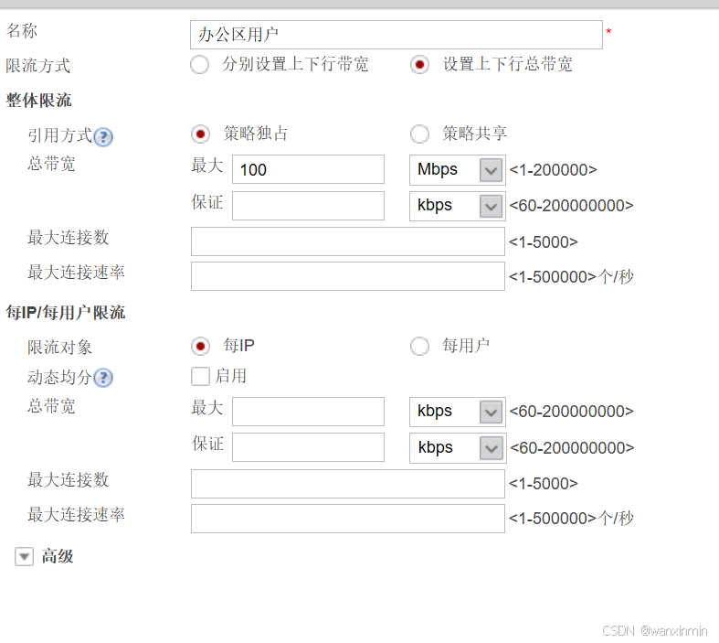Click the 高级 label text
The image size is (719, 643).
point(58,556)
